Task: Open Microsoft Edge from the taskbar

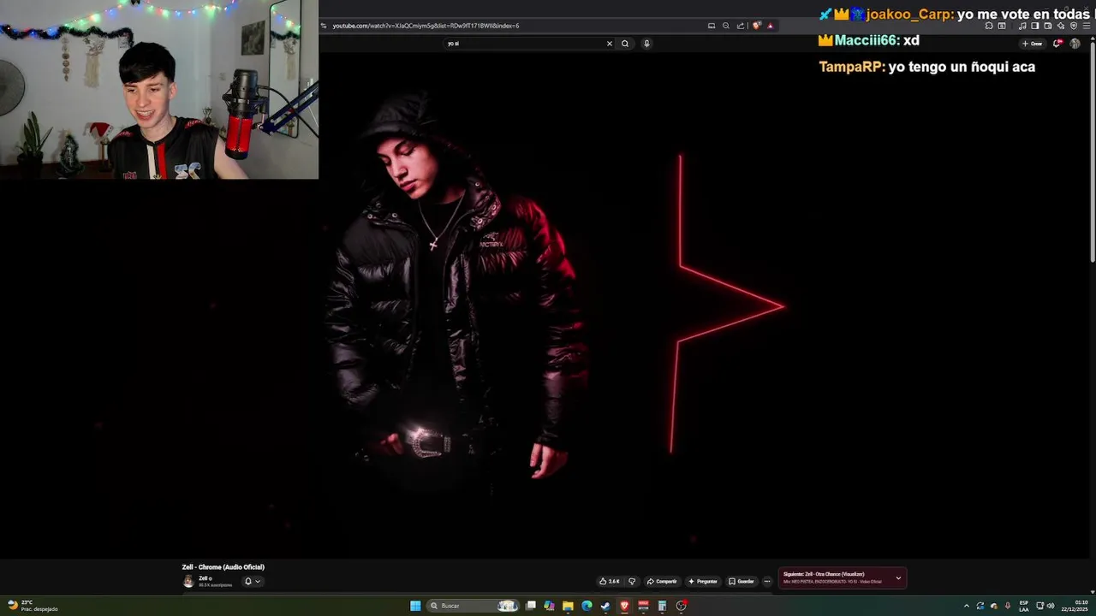Action: click(x=587, y=606)
